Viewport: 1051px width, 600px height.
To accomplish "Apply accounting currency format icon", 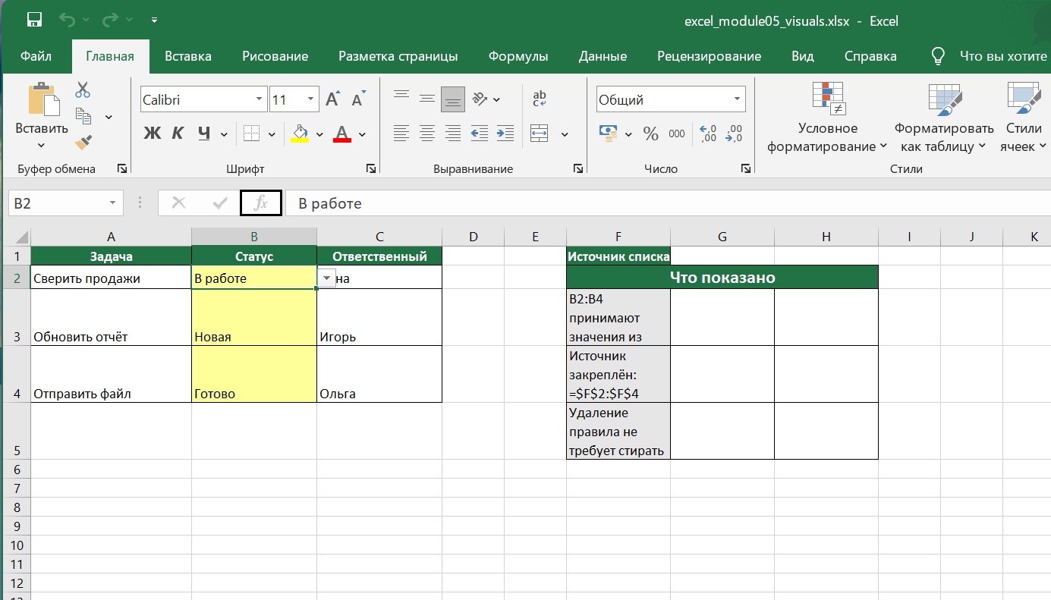I will 607,134.
